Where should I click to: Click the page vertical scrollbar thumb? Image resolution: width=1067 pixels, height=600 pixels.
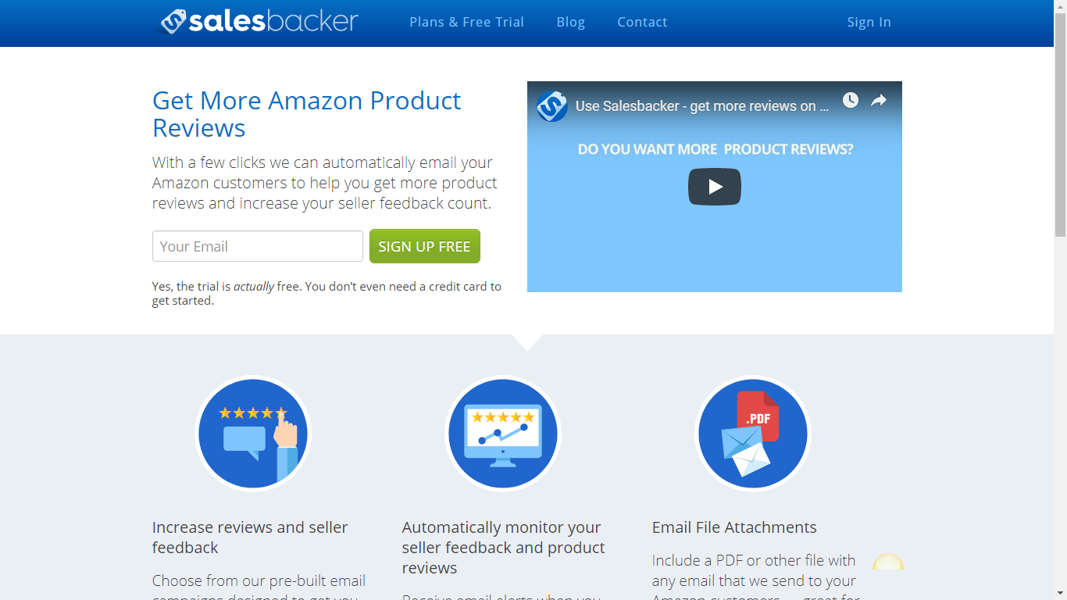click(x=1060, y=119)
